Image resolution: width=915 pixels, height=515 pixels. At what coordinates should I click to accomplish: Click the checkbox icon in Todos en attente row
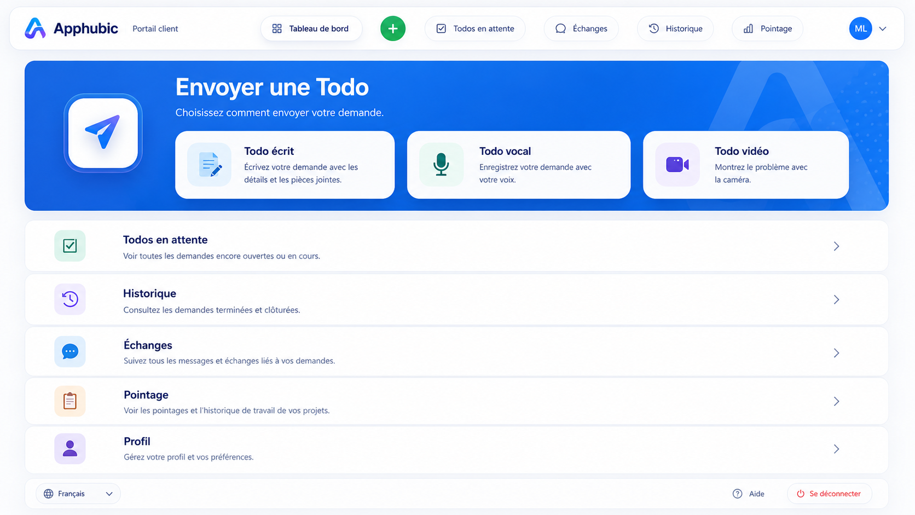70,246
